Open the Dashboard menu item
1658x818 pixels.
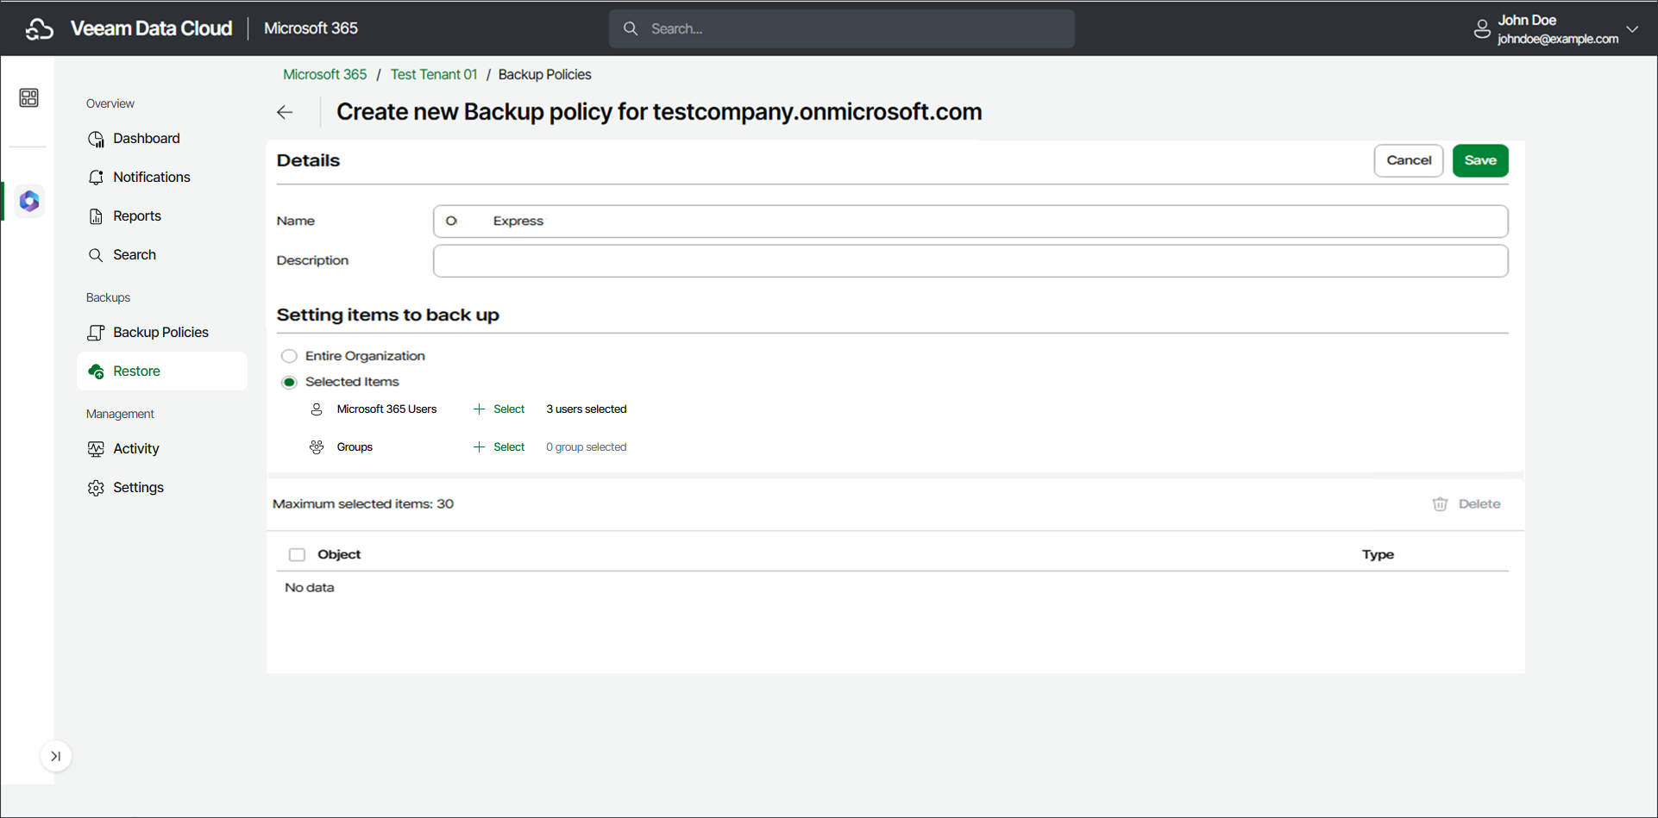147,139
